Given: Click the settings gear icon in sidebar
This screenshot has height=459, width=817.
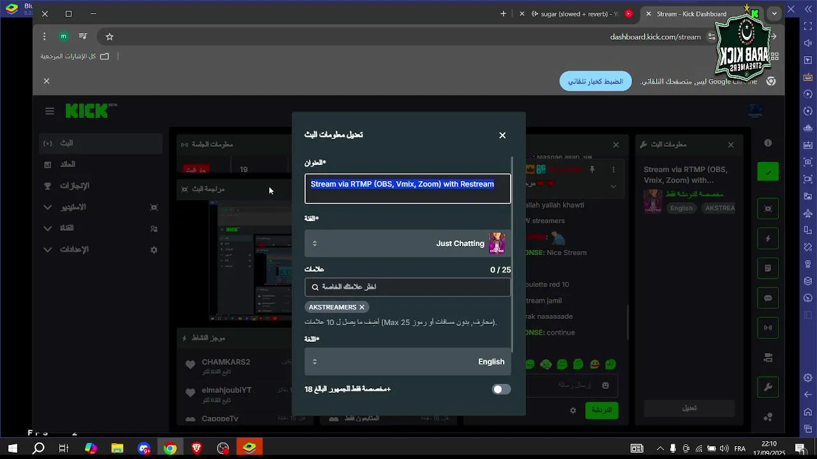Looking at the screenshot, I should (x=154, y=250).
